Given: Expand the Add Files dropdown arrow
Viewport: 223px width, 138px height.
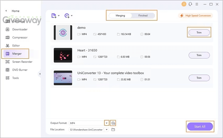Looking at the screenshot, I should pos(59,16).
